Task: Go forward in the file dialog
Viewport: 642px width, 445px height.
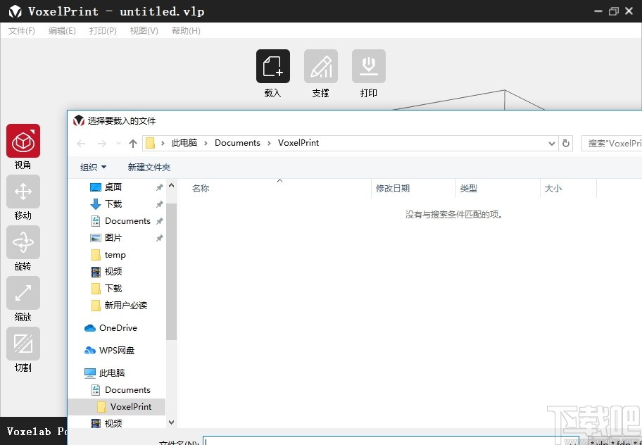Action: point(101,143)
